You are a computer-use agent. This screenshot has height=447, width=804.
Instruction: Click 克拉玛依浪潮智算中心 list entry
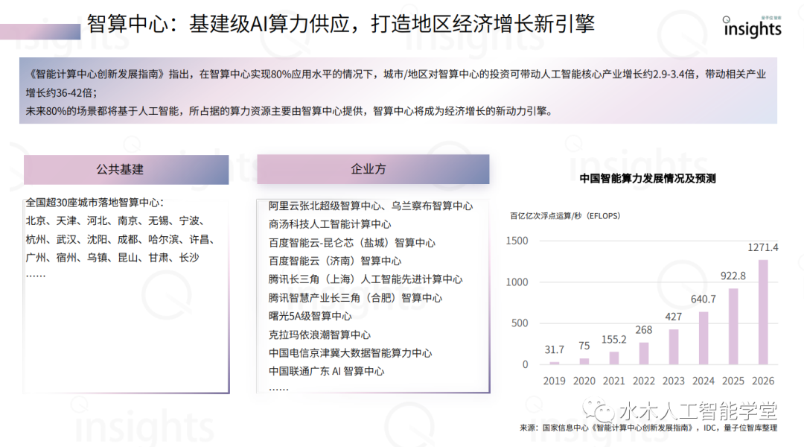tap(319, 335)
